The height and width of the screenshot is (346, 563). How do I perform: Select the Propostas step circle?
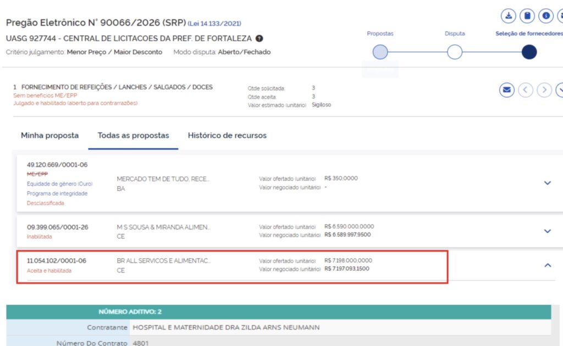coord(380,52)
